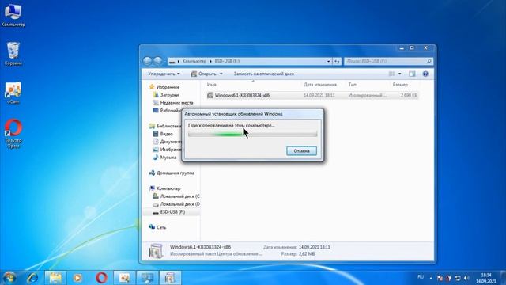
Task: Open Explorer help question mark icon
Action: tap(425, 74)
